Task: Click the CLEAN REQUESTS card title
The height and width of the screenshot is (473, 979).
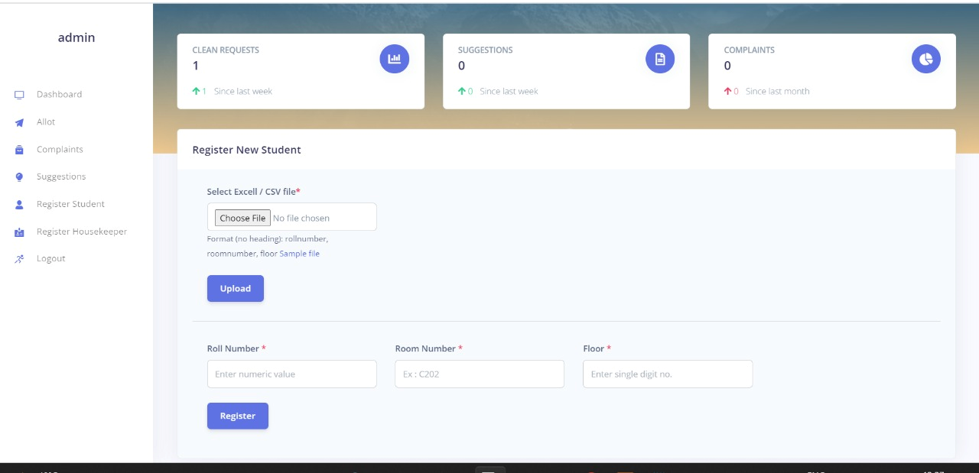Action: [x=226, y=50]
